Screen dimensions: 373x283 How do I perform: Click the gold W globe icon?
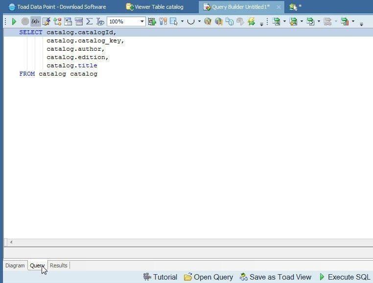(208, 21)
